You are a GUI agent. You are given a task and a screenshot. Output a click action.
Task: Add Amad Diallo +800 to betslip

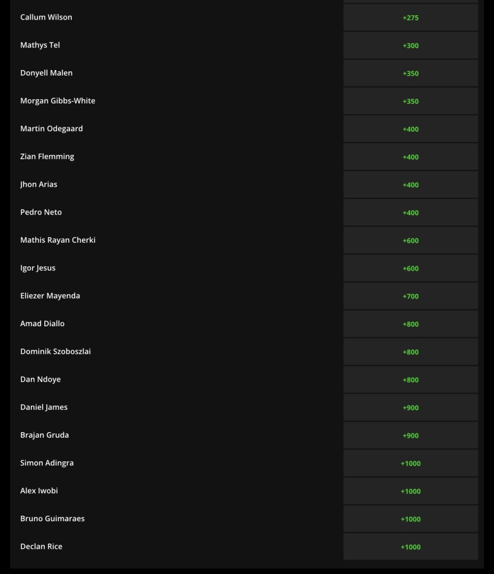(x=410, y=324)
